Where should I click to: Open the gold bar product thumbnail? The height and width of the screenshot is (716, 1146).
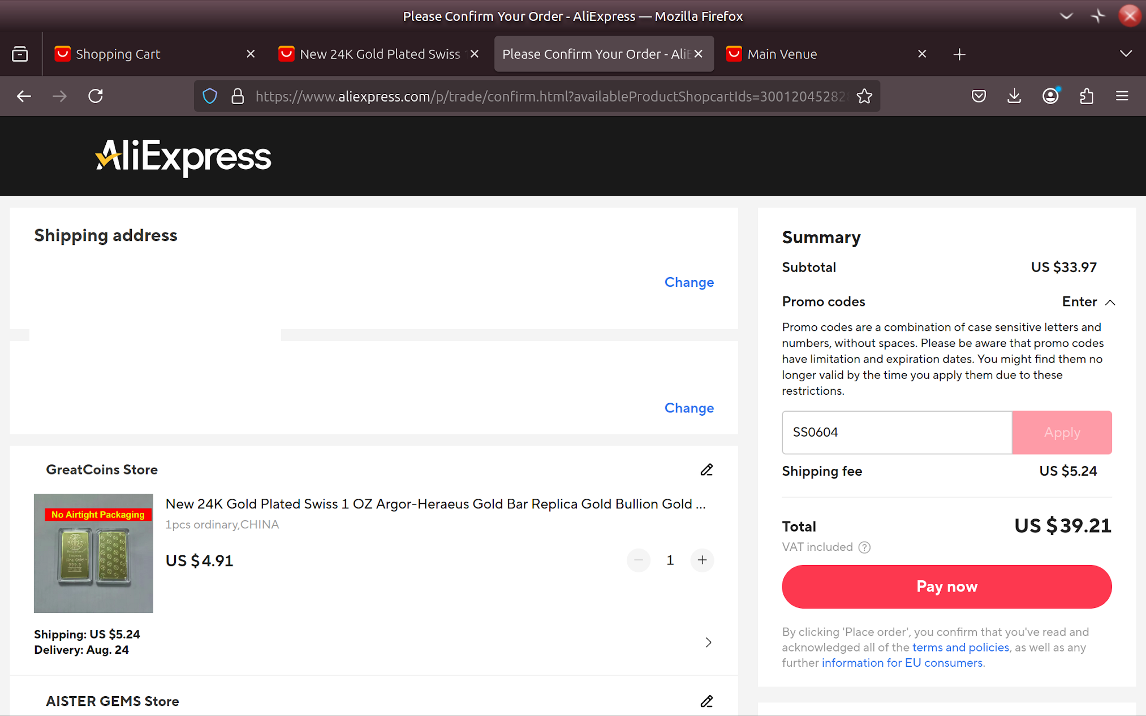[x=93, y=553]
